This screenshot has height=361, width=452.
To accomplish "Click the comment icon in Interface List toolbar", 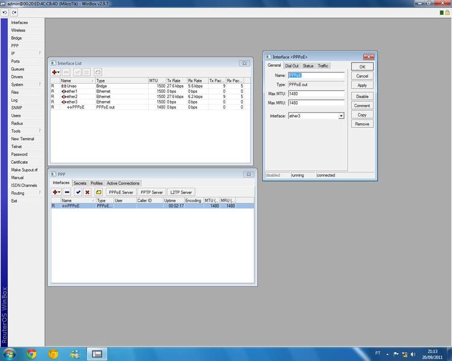I will (98, 72).
